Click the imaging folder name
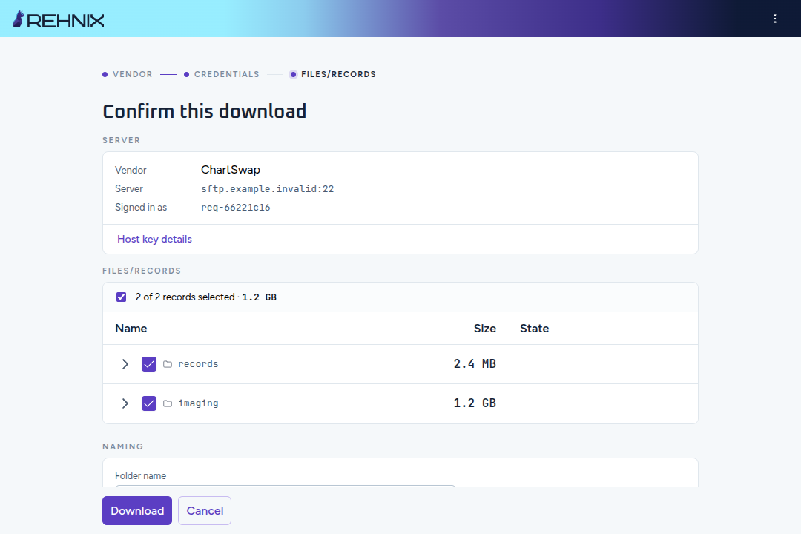The image size is (801, 534). [x=198, y=403]
